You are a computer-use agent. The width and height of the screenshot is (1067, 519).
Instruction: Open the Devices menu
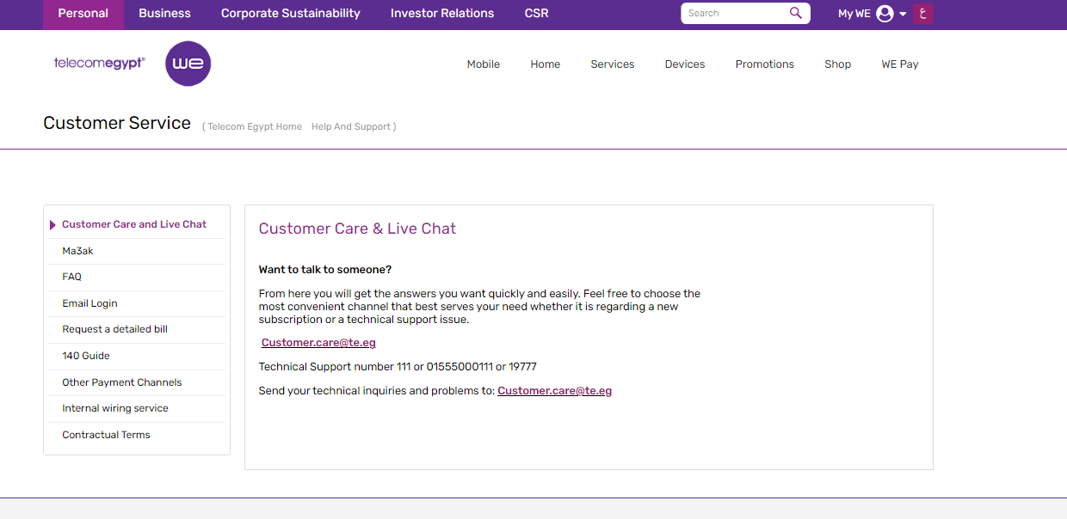(x=685, y=64)
